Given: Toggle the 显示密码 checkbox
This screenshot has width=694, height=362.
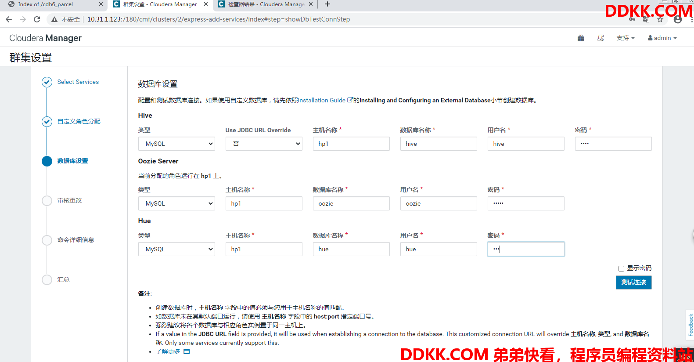Looking at the screenshot, I should [x=621, y=268].
